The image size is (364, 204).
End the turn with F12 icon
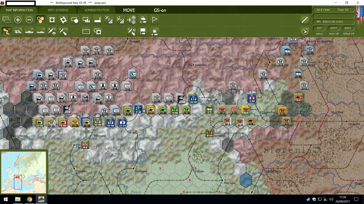305,32
